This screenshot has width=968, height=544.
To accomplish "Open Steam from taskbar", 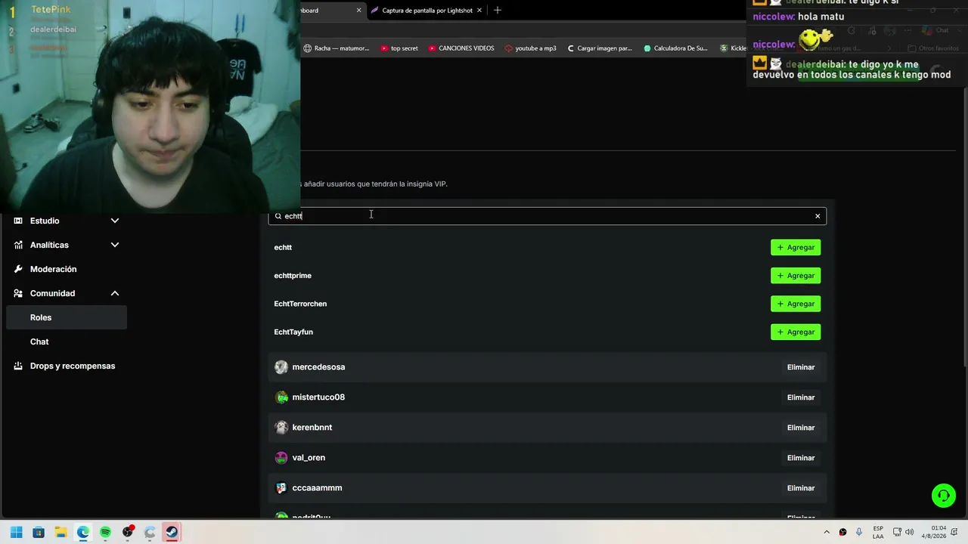I will (172, 532).
